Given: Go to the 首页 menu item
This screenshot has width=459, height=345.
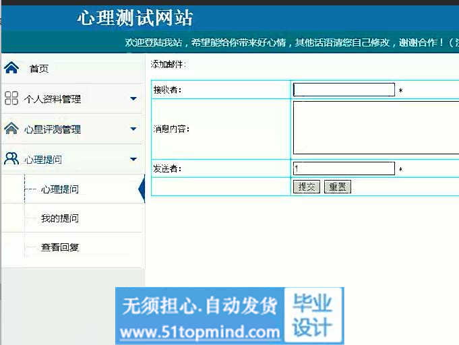Looking at the screenshot, I should click(x=38, y=69).
